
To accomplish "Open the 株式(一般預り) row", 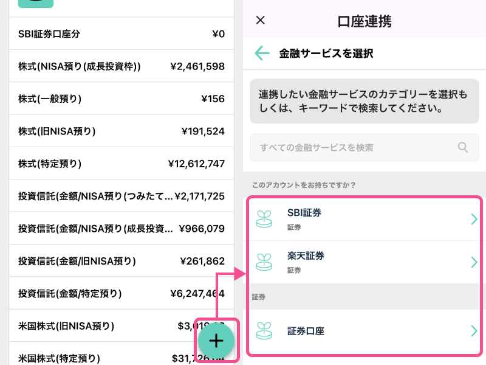I will [x=122, y=99].
